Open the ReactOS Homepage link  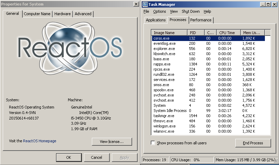pyautogui.click(x=40, y=141)
